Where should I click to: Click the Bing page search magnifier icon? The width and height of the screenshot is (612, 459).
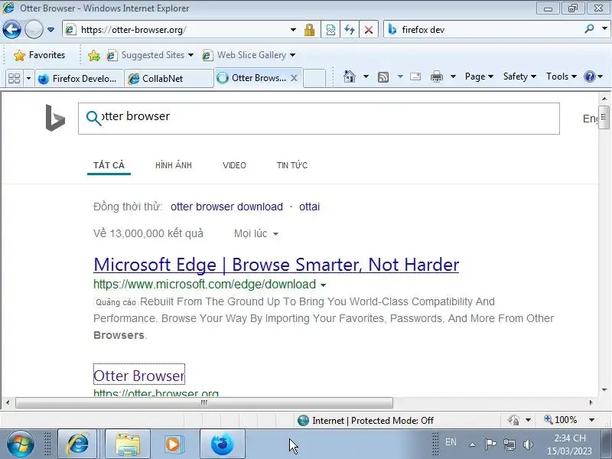click(x=93, y=118)
